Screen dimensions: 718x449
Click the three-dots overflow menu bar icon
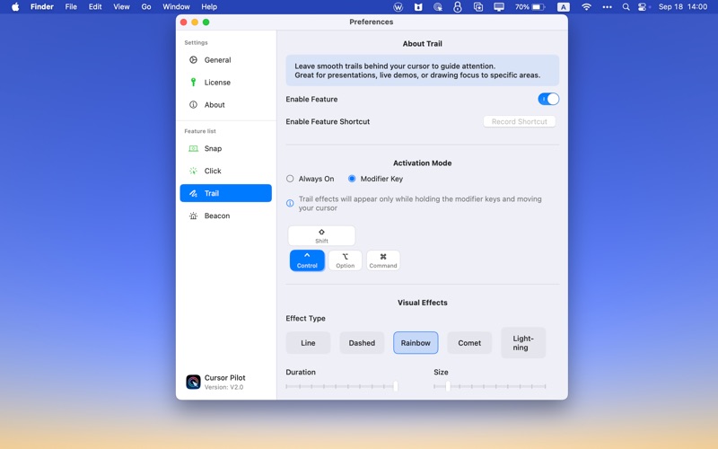click(608, 7)
